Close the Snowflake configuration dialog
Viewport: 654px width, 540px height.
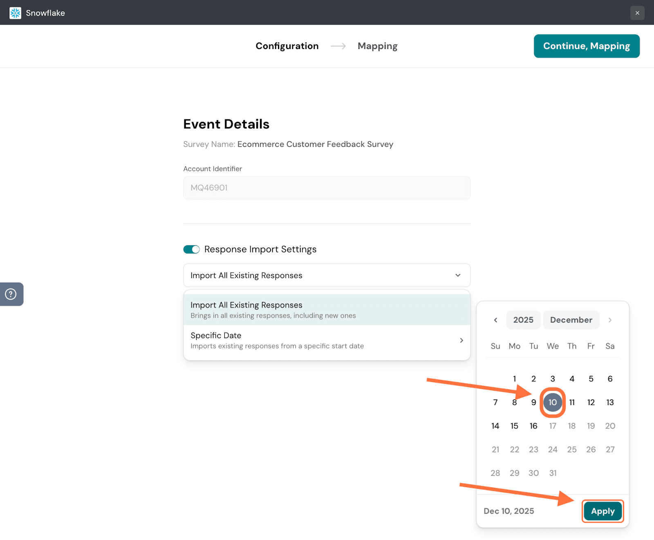pyautogui.click(x=637, y=13)
